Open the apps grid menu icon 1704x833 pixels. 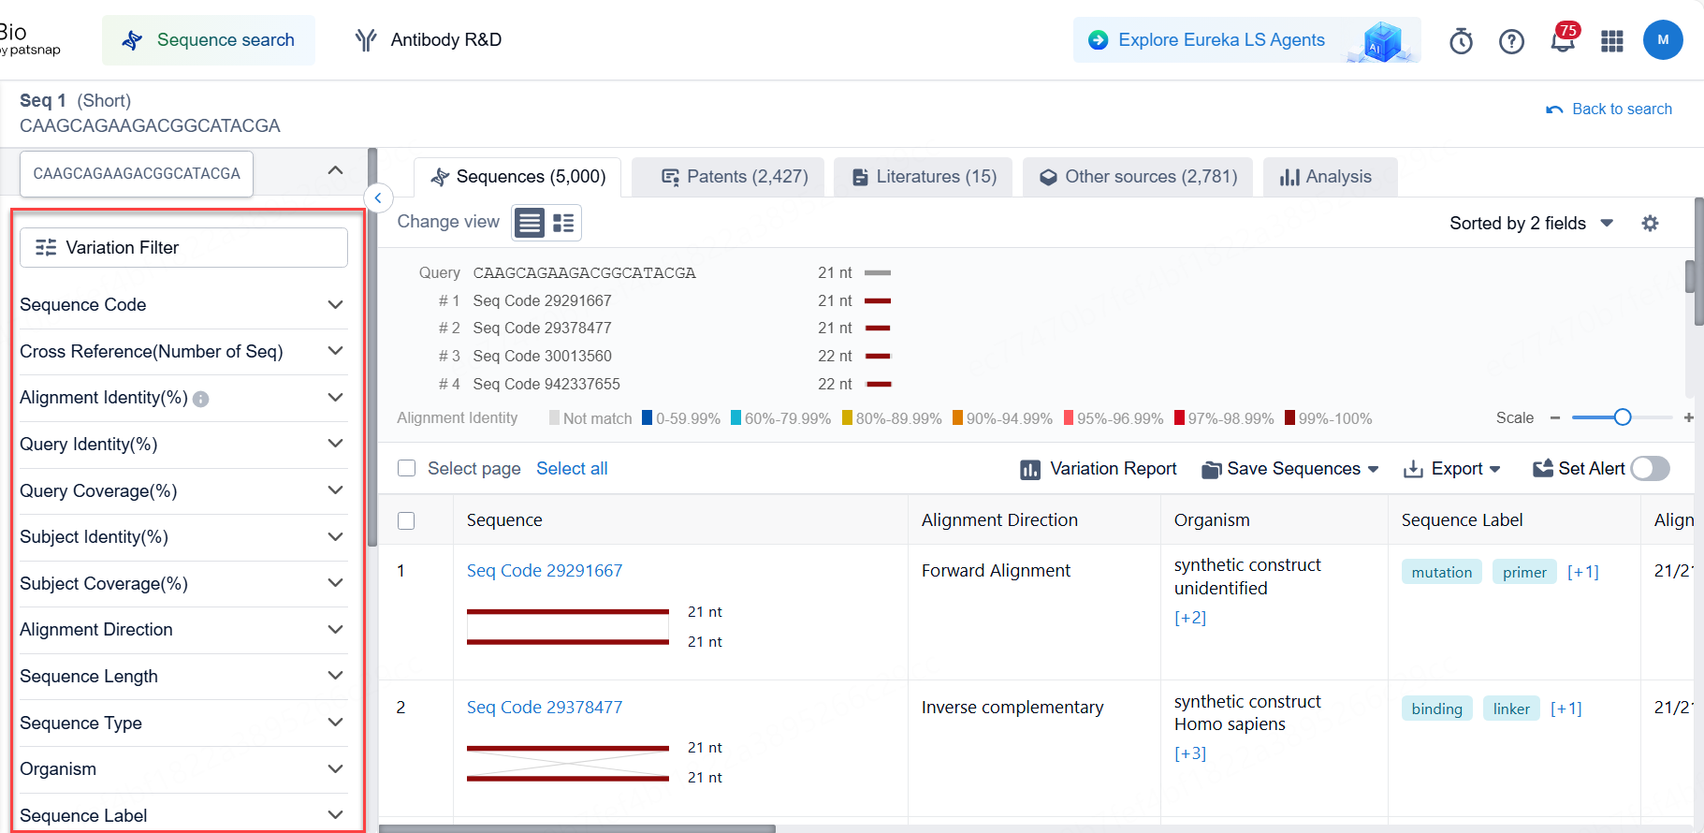[x=1611, y=41]
